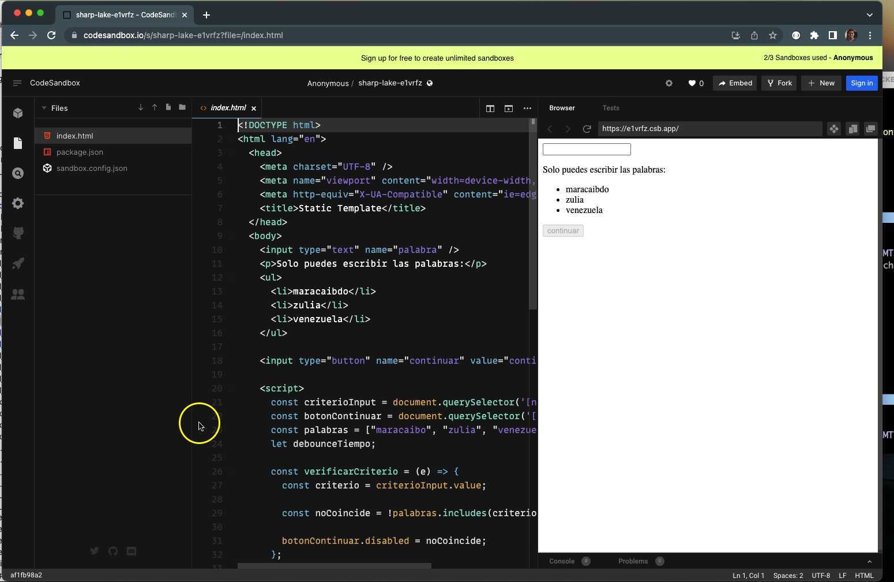Image resolution: width=894 pixels, height=582 pixels.
Task: Expand the bottom console panel chevron
Action: [x=869, y=561]
